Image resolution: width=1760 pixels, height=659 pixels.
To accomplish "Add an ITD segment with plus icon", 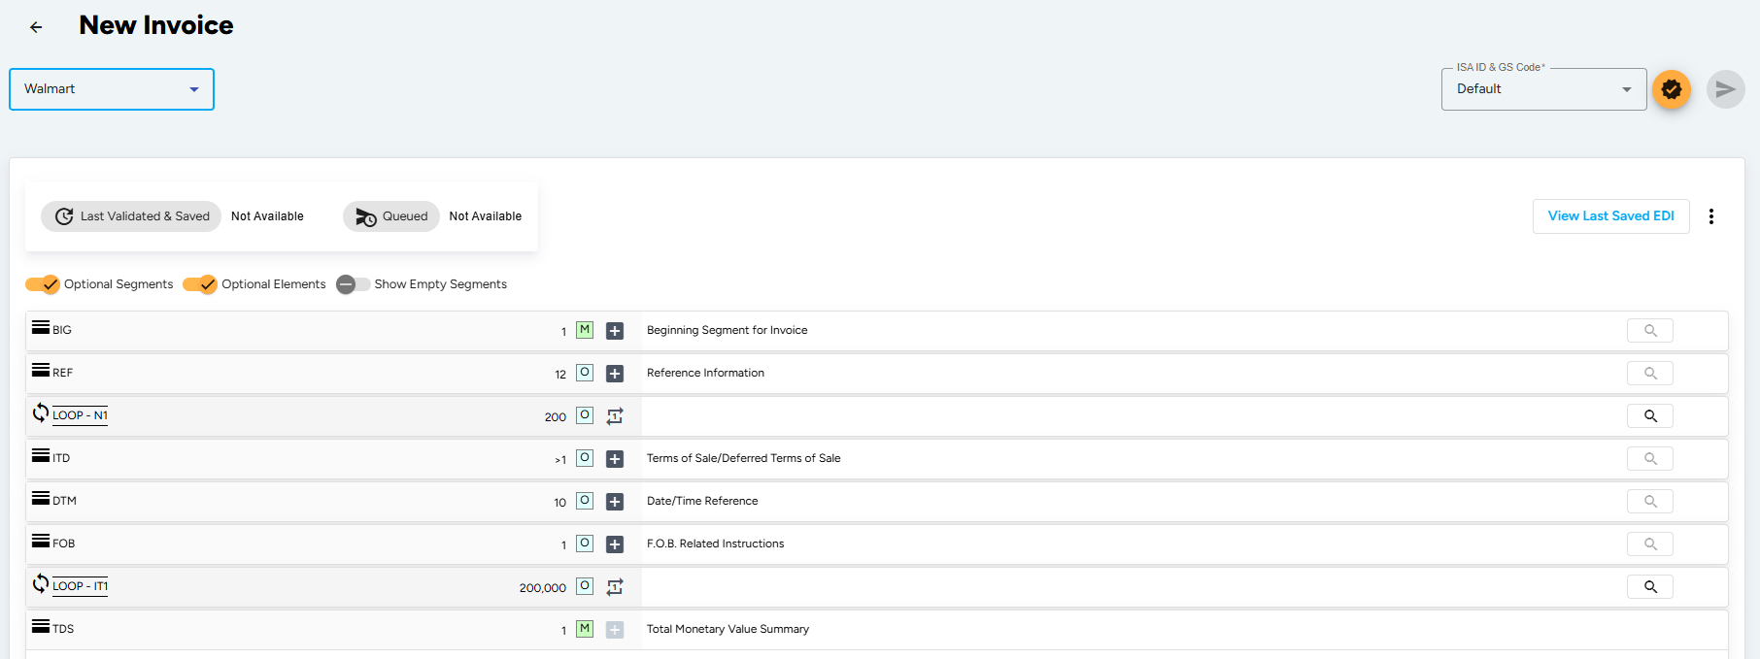I will point(615,459).
